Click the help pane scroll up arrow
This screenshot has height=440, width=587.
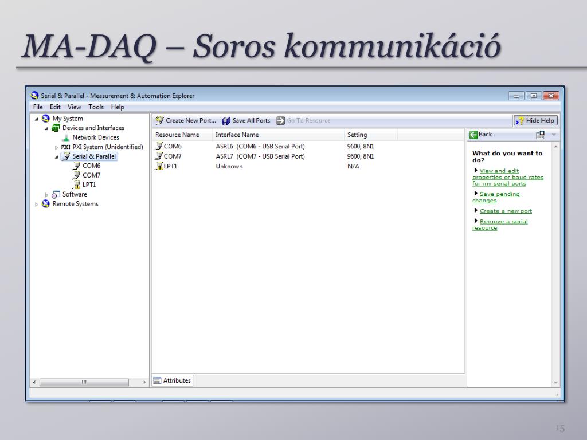[x=555, y=147]
